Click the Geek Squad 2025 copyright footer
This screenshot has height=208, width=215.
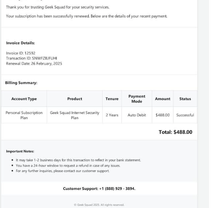click(99, 205)
